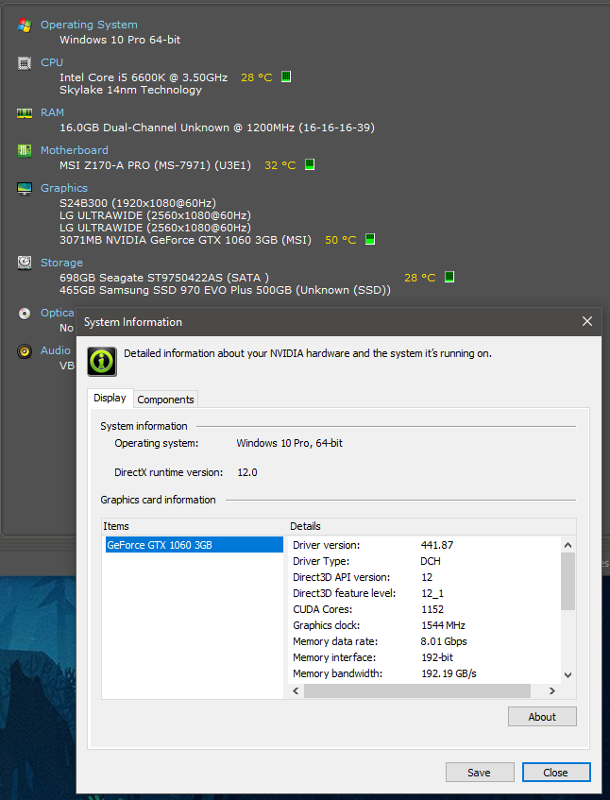The width and height of the screenshot is (610, 800).
Task: Click the CPU temperature indicator icon
Action: [x=286, y=77]
